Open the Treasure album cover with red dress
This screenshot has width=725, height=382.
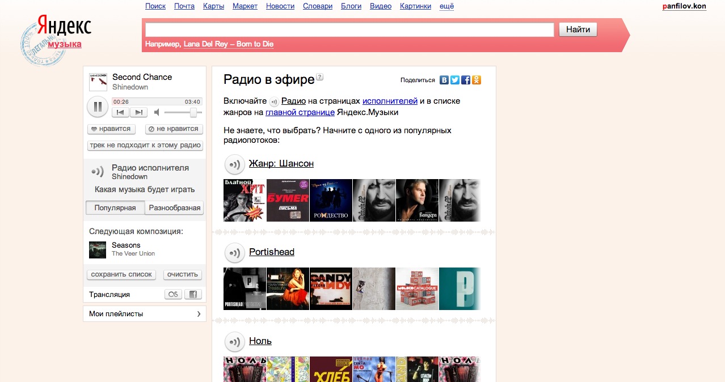pos(288,288)
